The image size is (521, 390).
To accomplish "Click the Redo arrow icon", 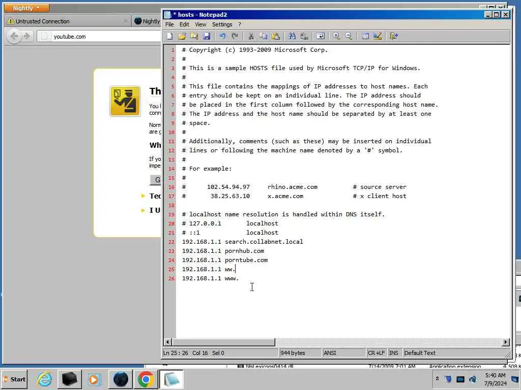I will (235, 36).
